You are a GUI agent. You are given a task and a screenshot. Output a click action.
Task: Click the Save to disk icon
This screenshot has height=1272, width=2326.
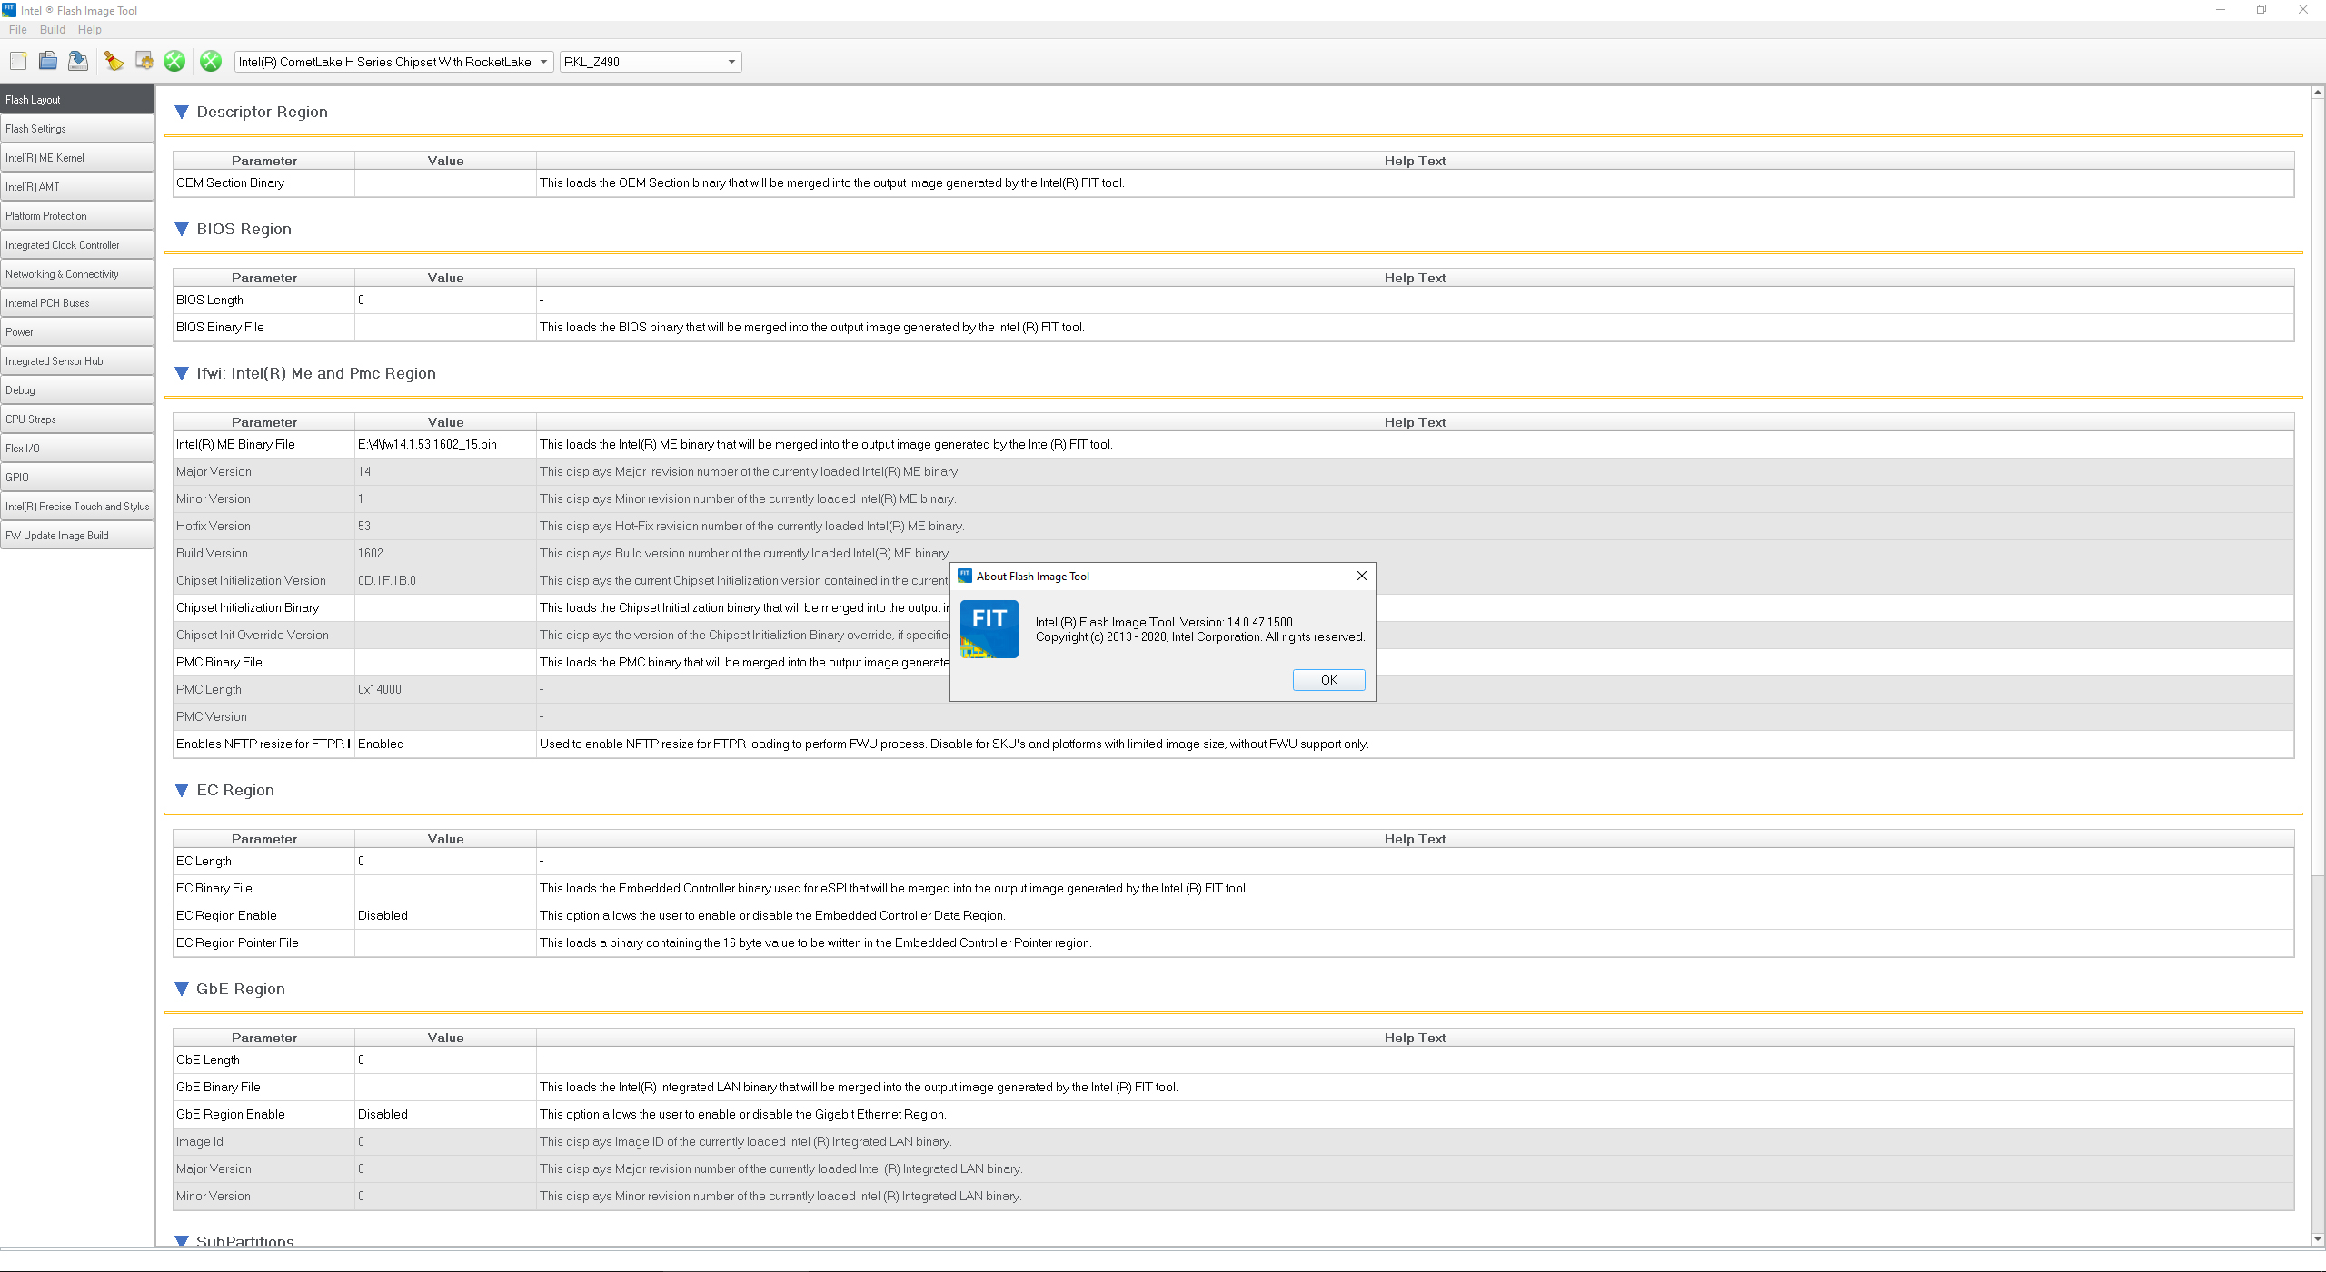coord(78,61)
